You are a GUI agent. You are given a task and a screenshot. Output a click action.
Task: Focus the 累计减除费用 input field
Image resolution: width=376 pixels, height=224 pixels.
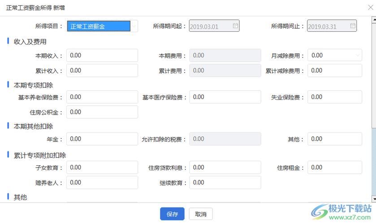tap(335, 70)
